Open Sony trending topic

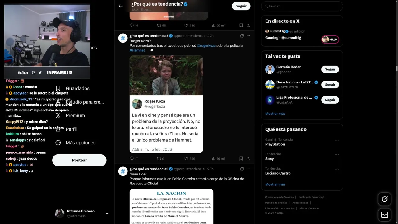(x=269, y=159)
